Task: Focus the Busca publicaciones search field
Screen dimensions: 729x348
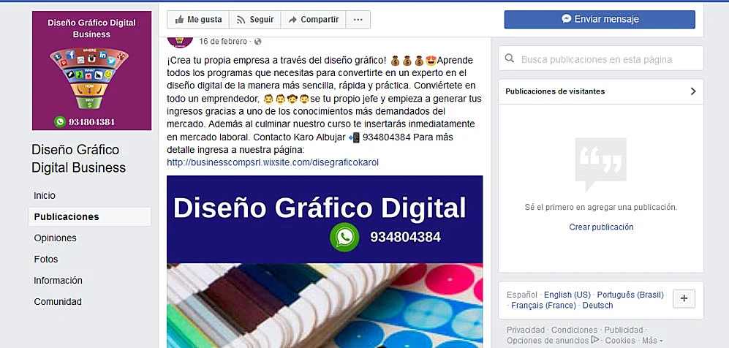Action: (601, 58)
